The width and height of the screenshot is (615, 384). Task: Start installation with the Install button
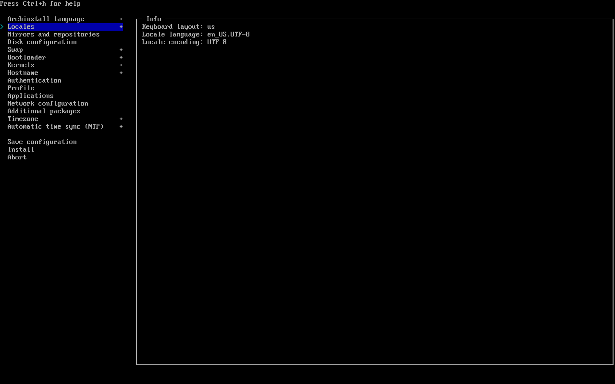tap(21, 150)
